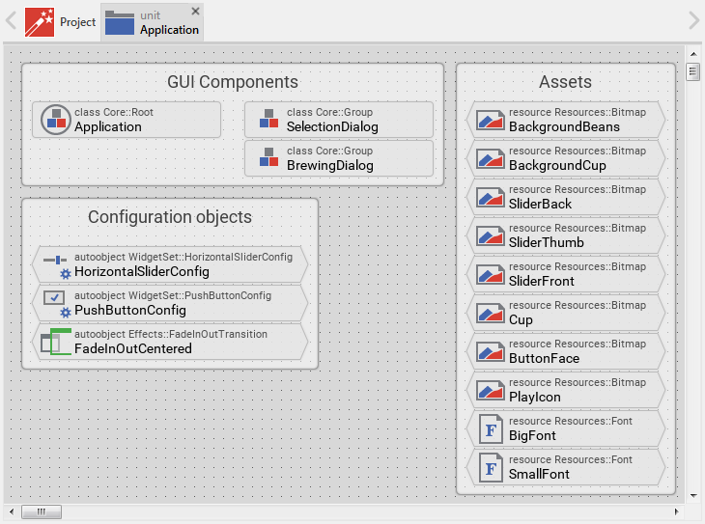Select the SelectionDialog group icon
The image size is (705, 524).
pyautogui.click(x=268, y=120)
